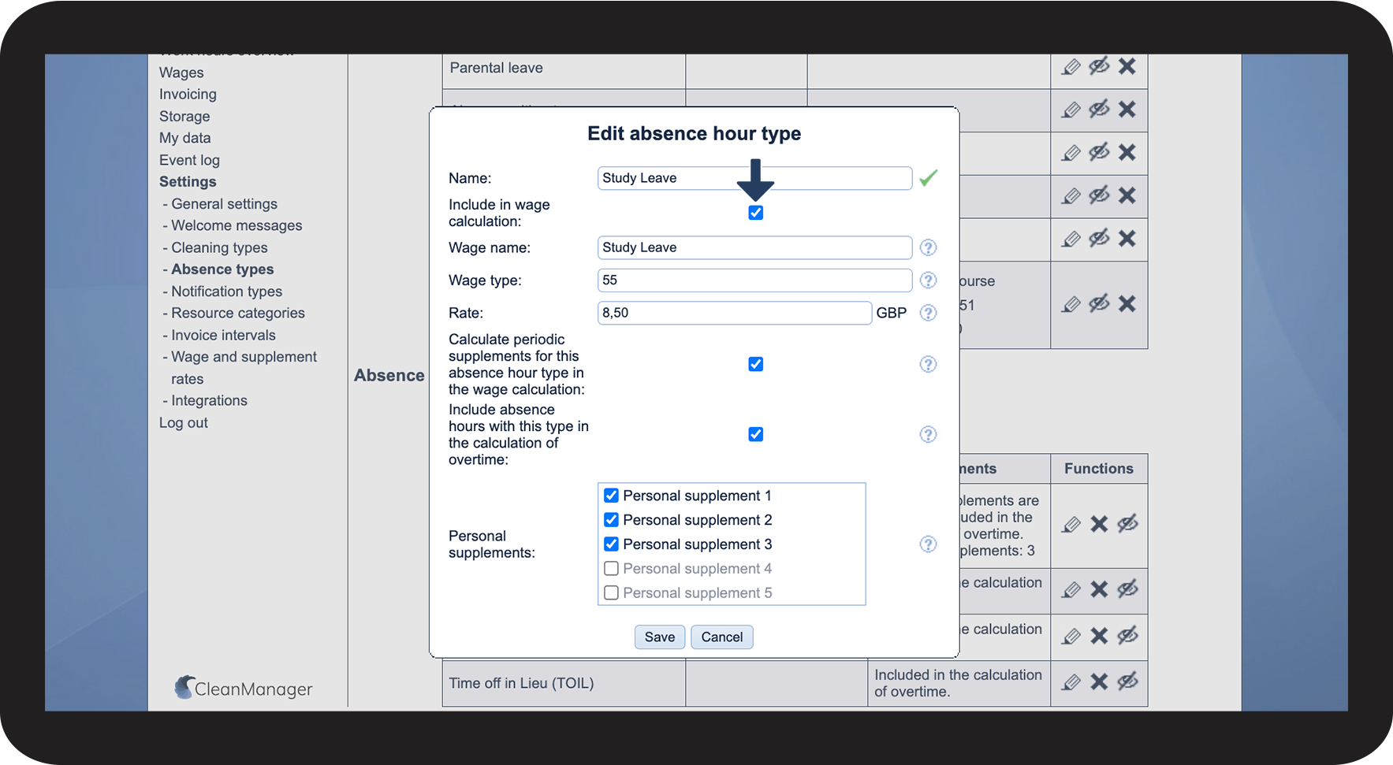This screenshot has height=765, width=1393.
Task: Click pencil edit icon in Parental leave row
Action: click(x=1071, y=67)
